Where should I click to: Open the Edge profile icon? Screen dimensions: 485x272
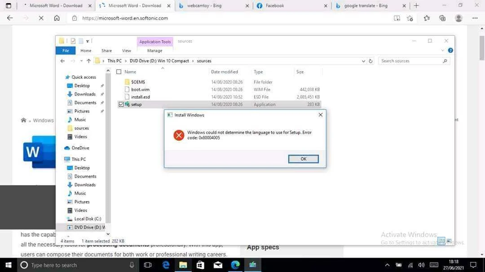459,18
